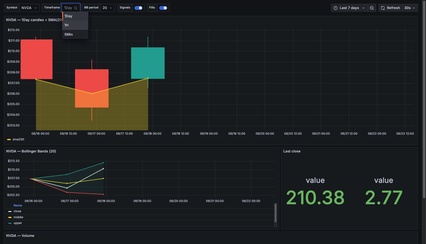Click the white close legend color swatch
426x244 pixels.
[10, 211]
